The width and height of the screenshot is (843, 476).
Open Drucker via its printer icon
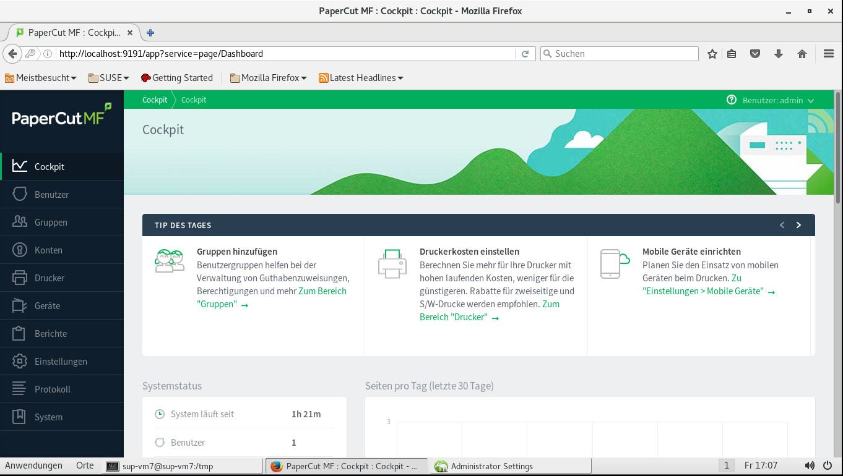pyautogui.click(x=20, y=278)
